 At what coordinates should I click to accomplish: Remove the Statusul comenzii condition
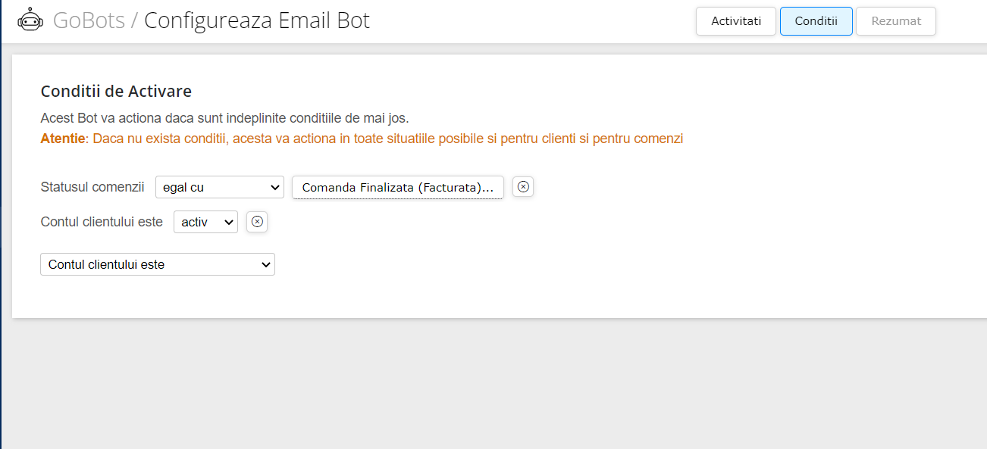click(523, 187)
